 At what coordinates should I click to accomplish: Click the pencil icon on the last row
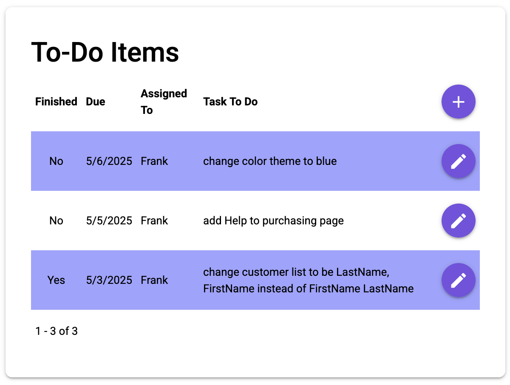tap(458, 280)
